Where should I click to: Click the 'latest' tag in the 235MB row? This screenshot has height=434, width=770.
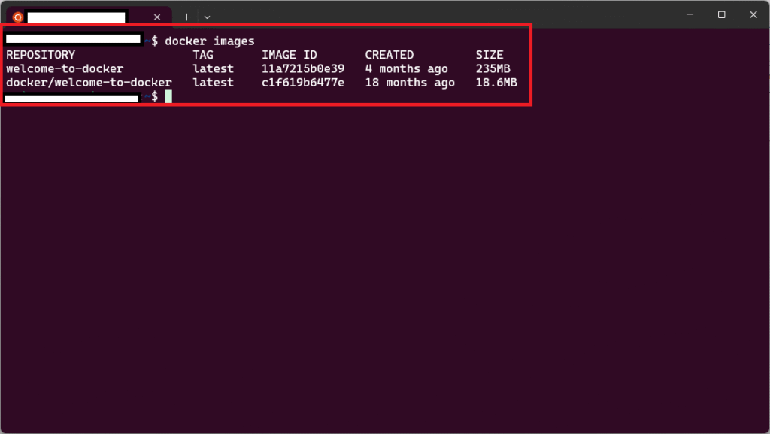(213, 68)
